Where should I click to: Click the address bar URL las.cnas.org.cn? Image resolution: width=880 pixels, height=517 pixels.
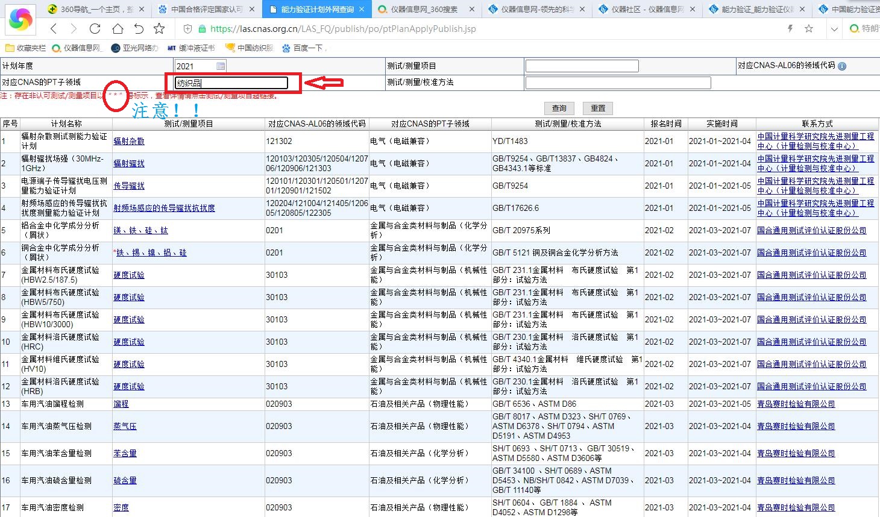click(343, 28)
